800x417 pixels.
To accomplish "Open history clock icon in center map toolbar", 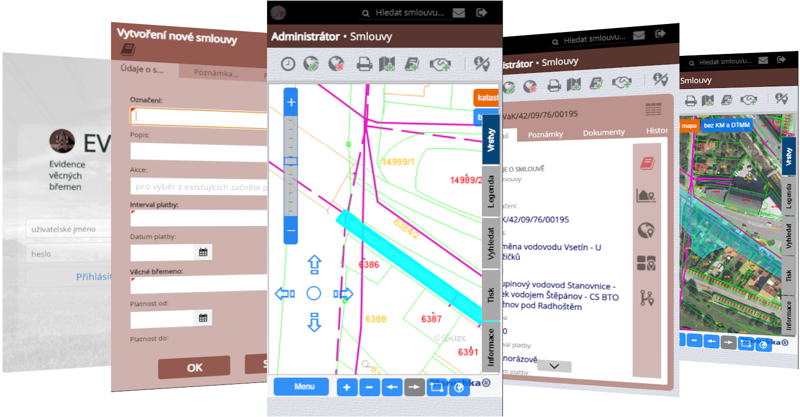I will pyautogui.click(x=288, y=64).
